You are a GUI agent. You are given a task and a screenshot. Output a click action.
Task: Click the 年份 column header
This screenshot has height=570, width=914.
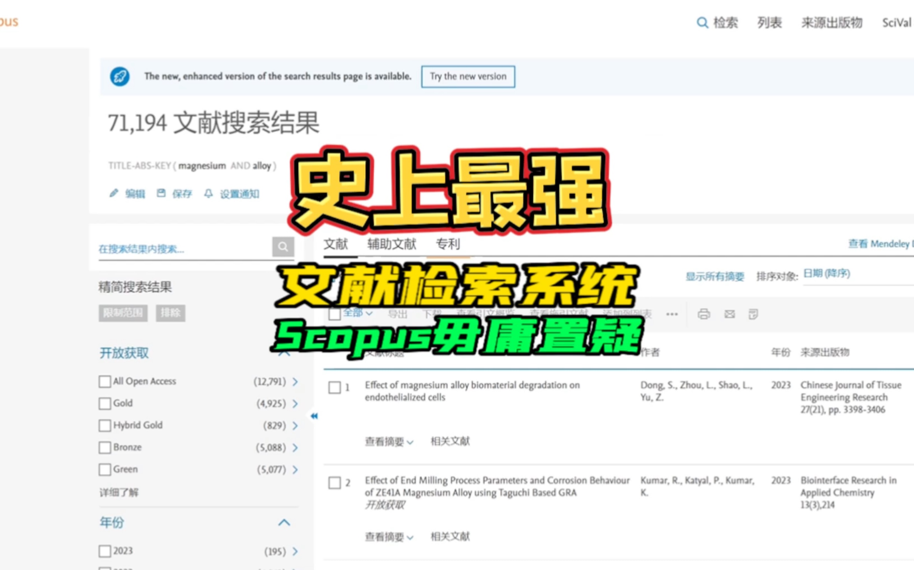[780, 352]
